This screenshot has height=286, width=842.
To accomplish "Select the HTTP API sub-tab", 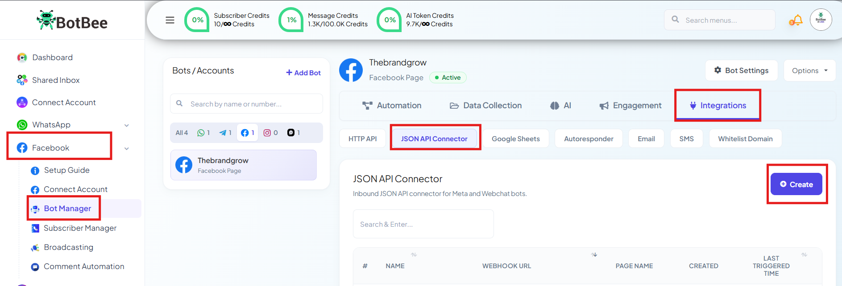I will tap(362, 139).
